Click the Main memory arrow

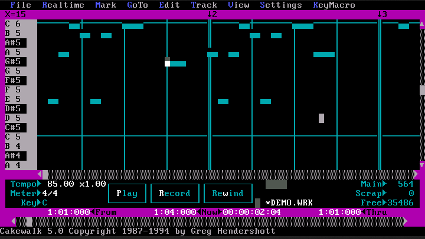[385, 184]
